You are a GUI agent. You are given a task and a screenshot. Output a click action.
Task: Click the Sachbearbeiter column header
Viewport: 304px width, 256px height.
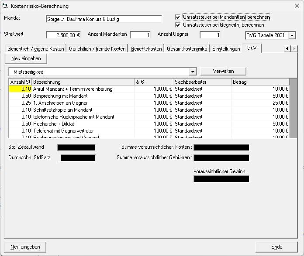202,82
